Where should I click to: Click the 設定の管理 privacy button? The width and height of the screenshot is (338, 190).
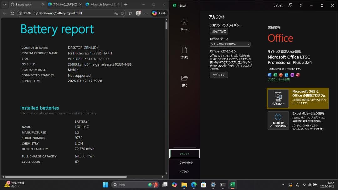click(x=219, y=31)
